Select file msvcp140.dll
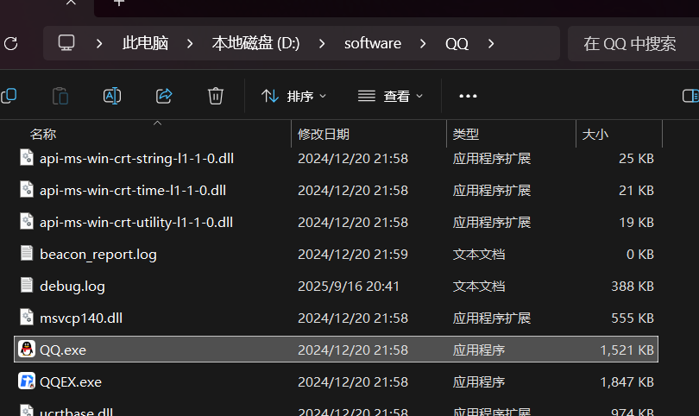 pos(81,318)
